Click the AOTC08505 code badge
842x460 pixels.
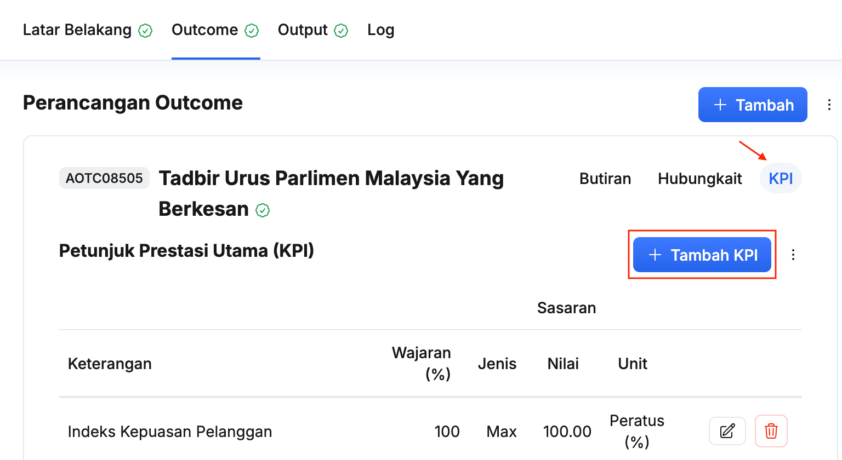click(104, 178)
